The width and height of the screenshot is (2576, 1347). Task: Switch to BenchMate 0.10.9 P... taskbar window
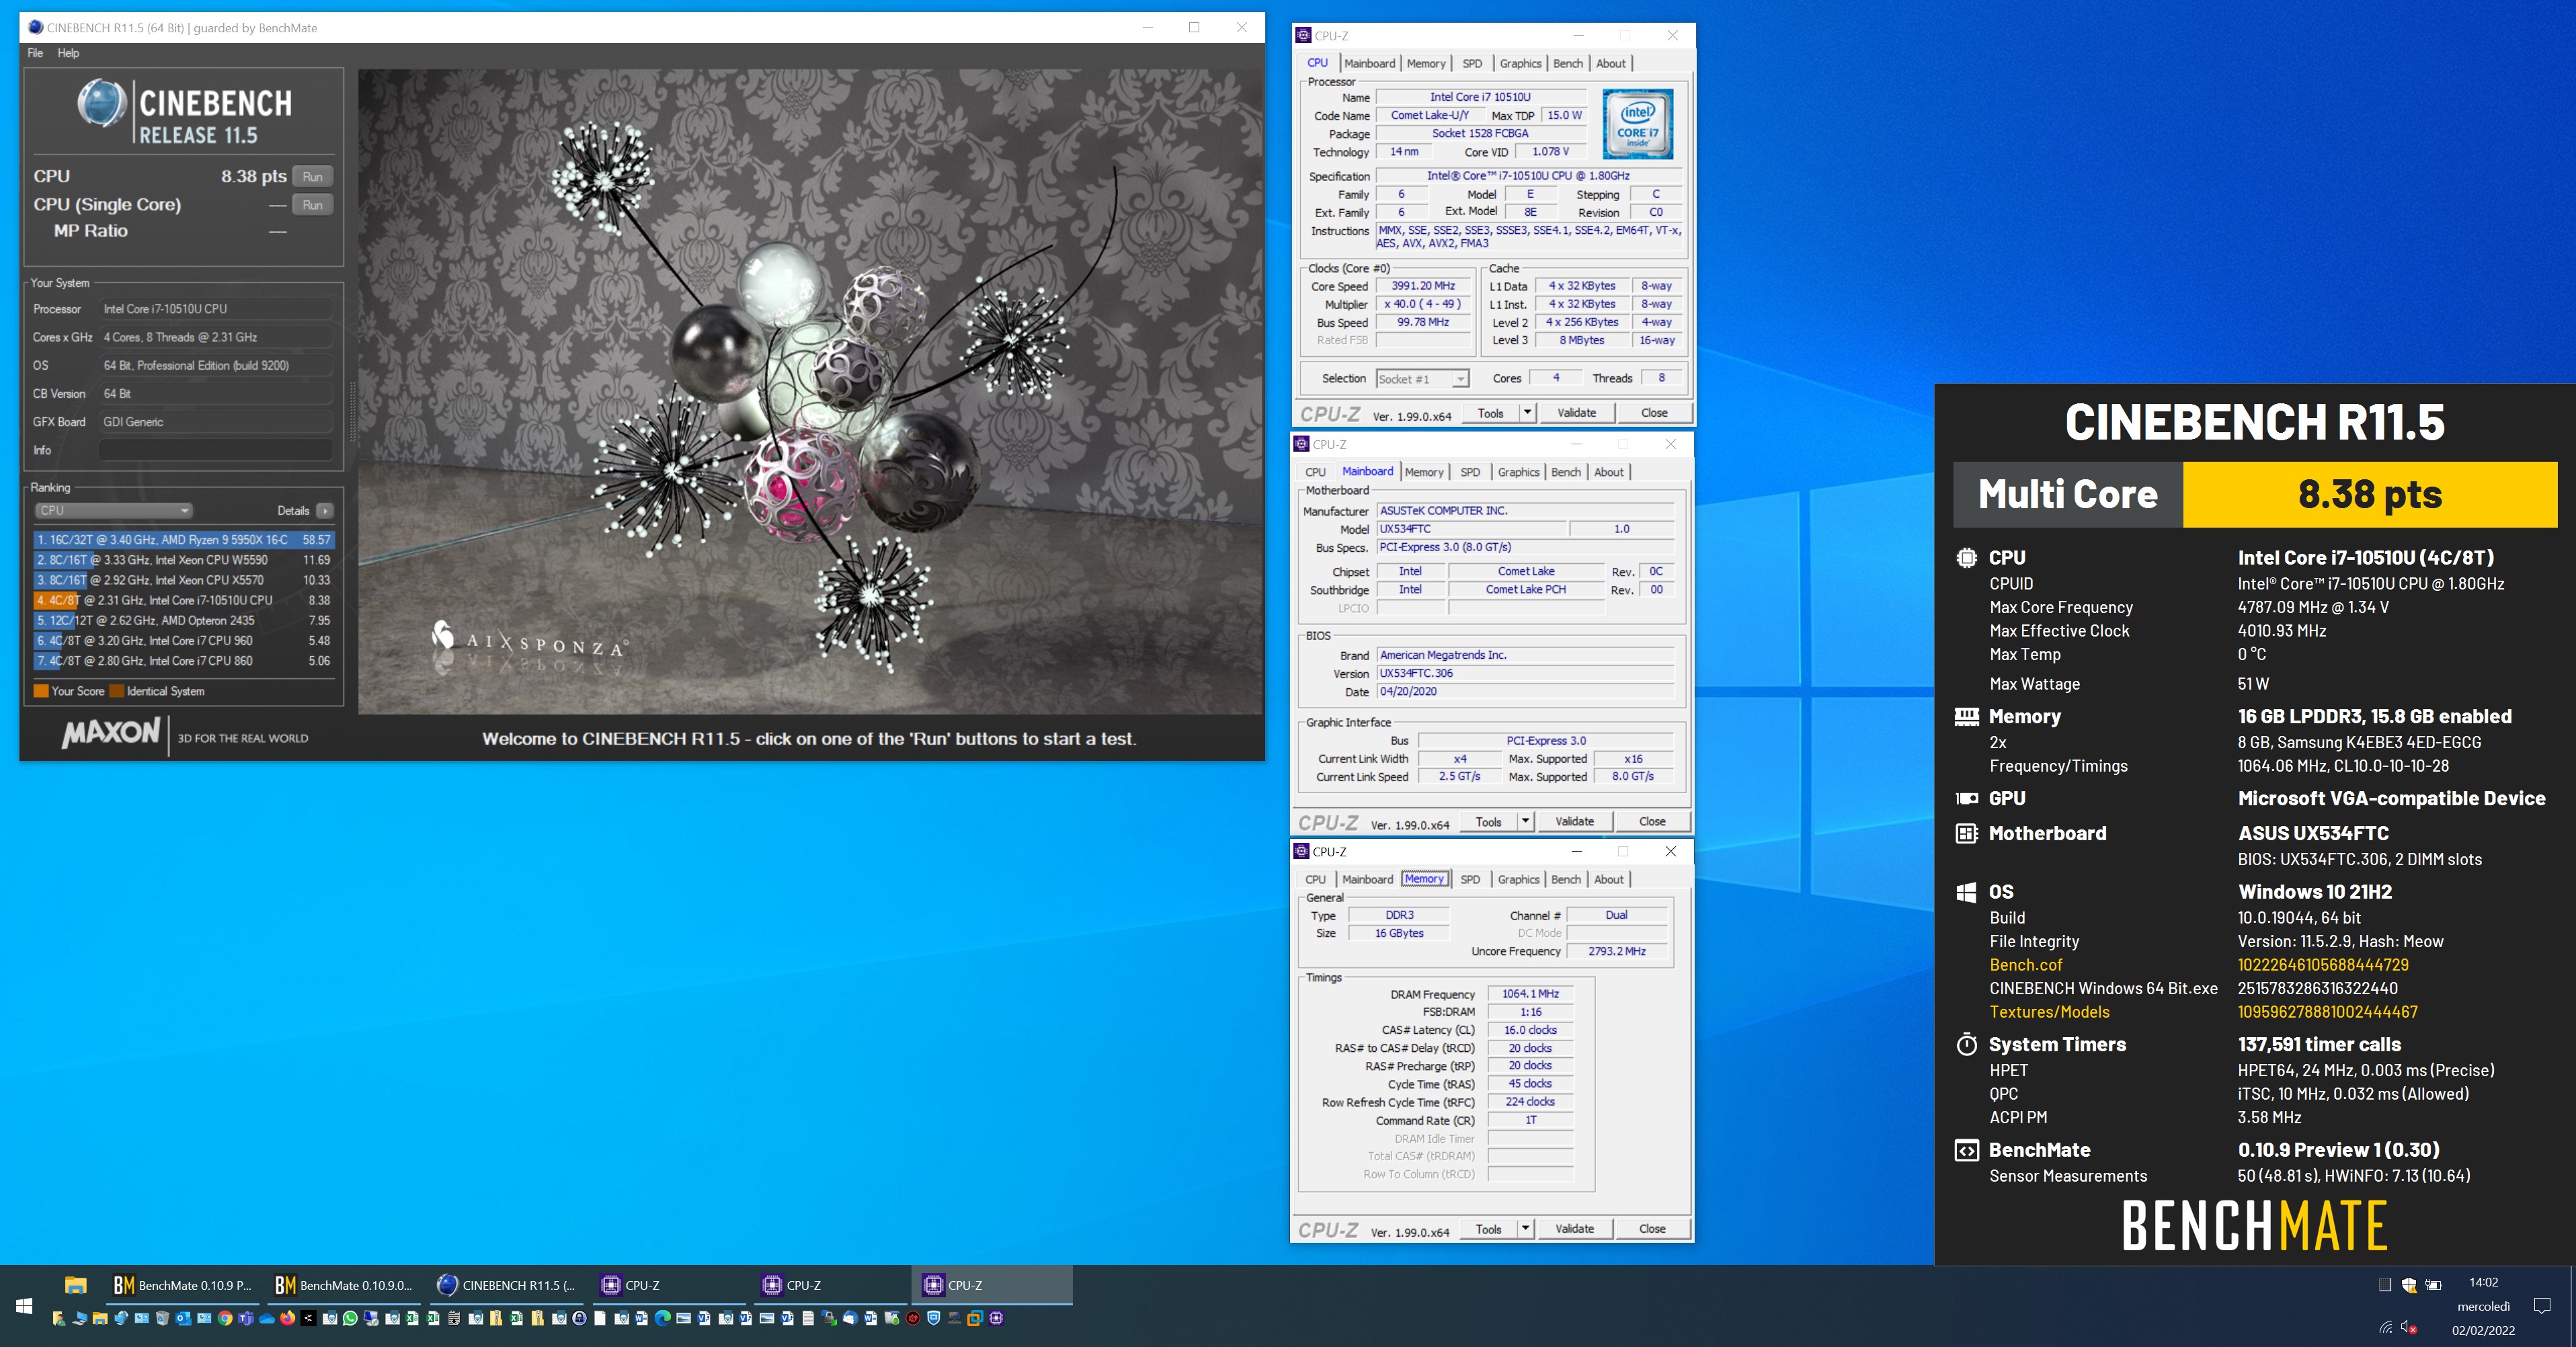click(183, 1285)
